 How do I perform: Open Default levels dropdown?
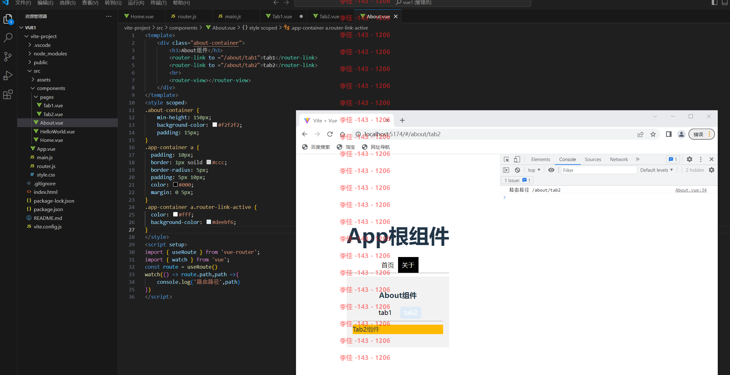pos(657,170)
